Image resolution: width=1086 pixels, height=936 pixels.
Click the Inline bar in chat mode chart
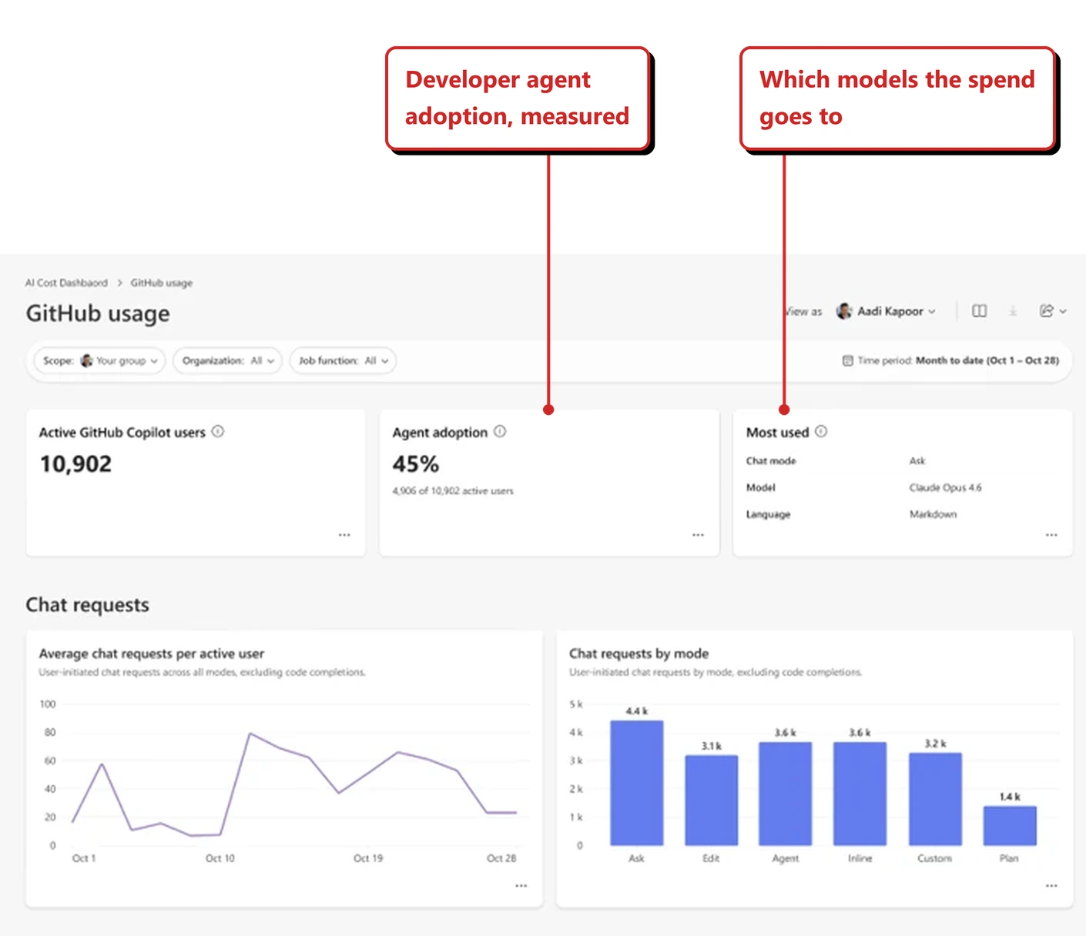860,794
